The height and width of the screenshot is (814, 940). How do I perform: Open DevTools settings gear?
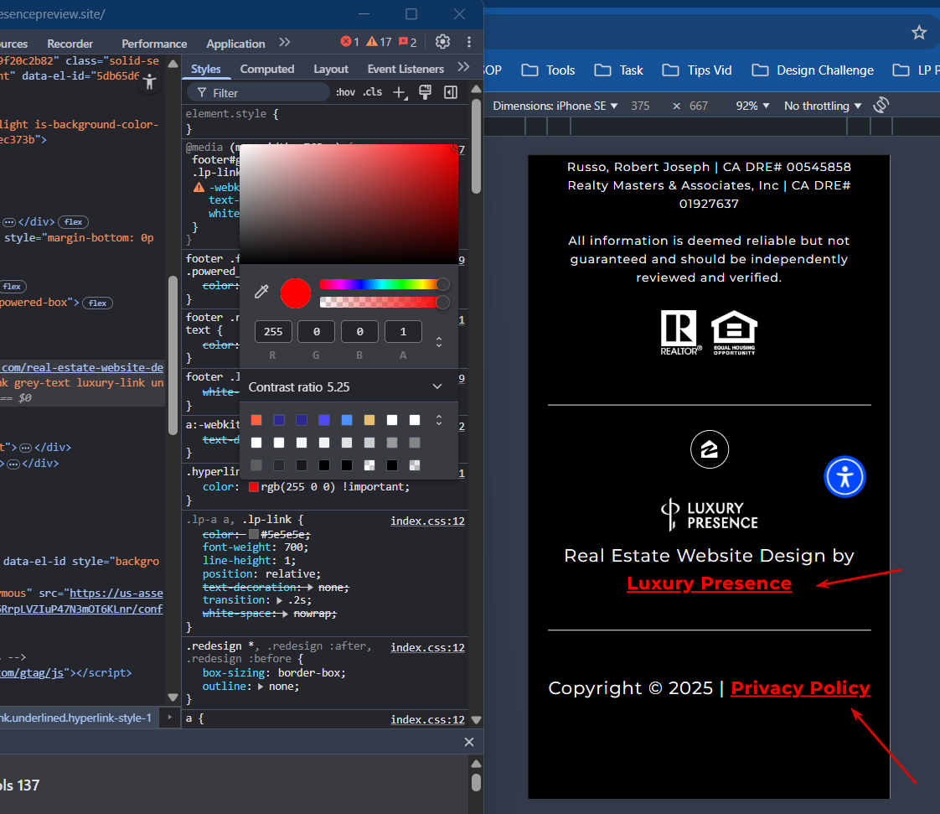pos(442,42)
